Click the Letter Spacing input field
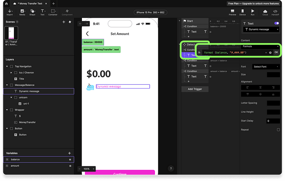The image size is (285, 181). (x=273, y=103)
